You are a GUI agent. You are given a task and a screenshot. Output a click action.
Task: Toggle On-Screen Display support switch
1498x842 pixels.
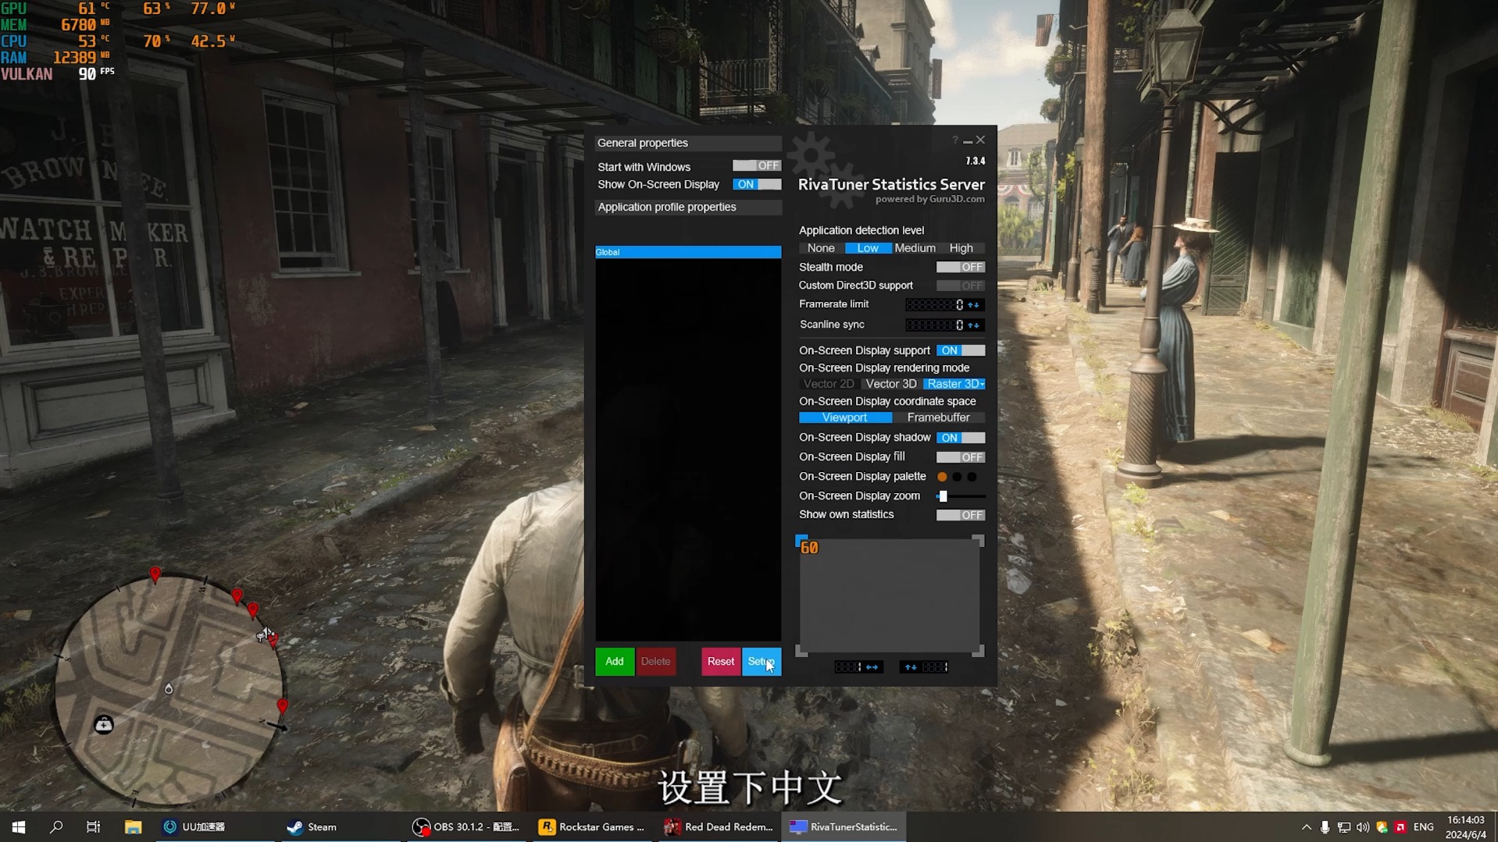(960, 350)
